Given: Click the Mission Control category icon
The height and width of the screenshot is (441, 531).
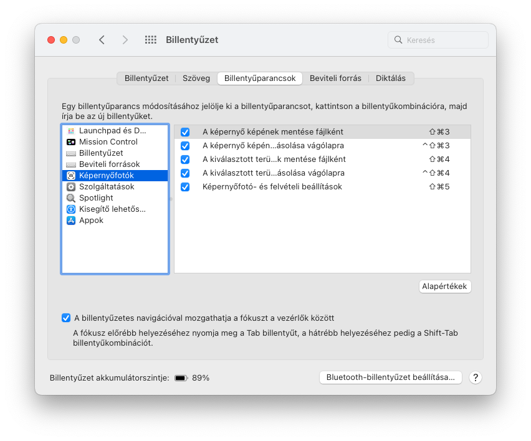Looking at the screenshot, I should (71, 142).
